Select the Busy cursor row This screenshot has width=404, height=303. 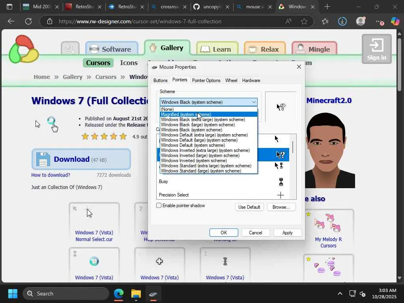click(x=223, y=181)
